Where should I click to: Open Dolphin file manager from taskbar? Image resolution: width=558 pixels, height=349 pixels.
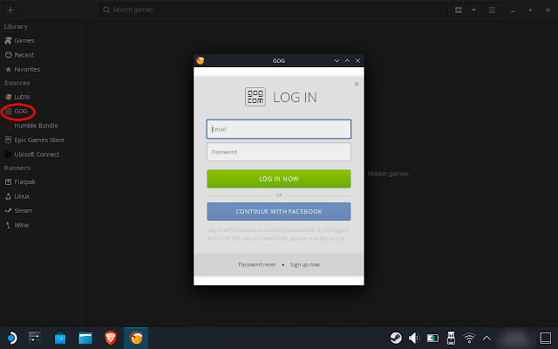point(85,338)
